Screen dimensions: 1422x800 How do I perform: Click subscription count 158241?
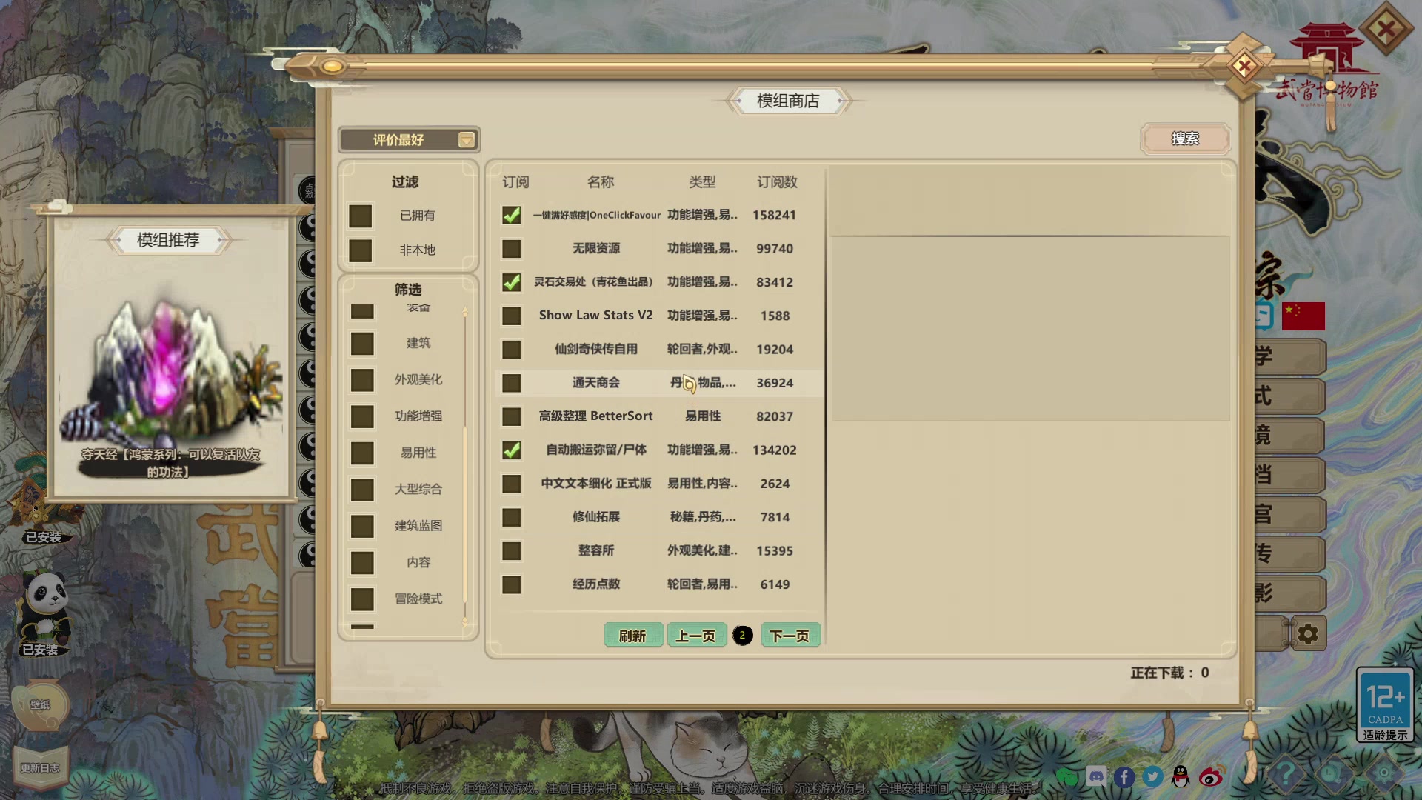[x=775, y=215]
